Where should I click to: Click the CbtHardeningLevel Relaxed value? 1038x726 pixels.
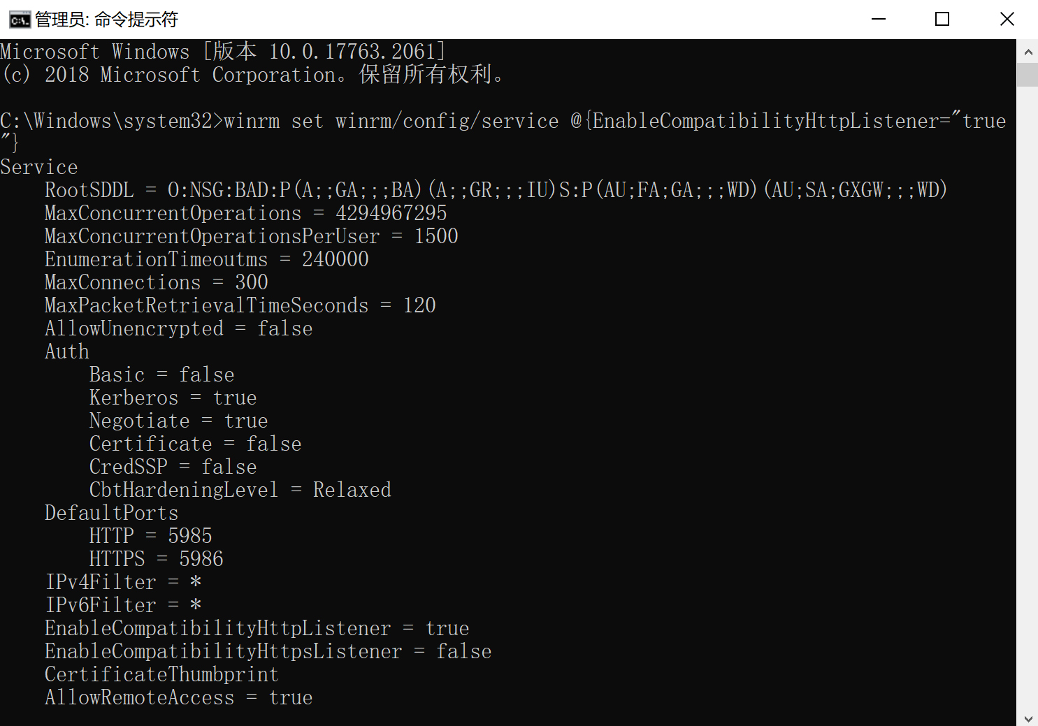(x=352, y=490)
